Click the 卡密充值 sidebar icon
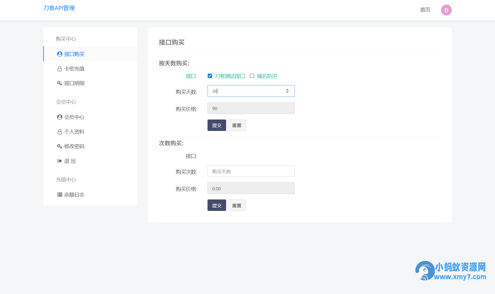Viewport: 495px width, 294px height. point(60,69)
